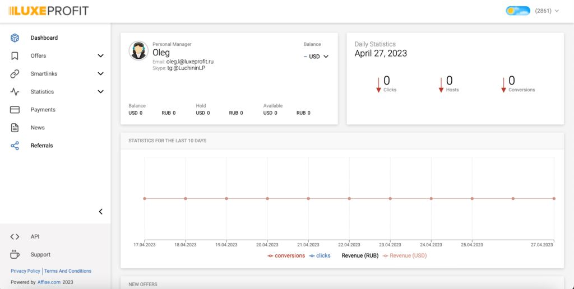The image size is (574, 289).
Task: Click the API code brackets icon
Action: [x=15, y=237]
